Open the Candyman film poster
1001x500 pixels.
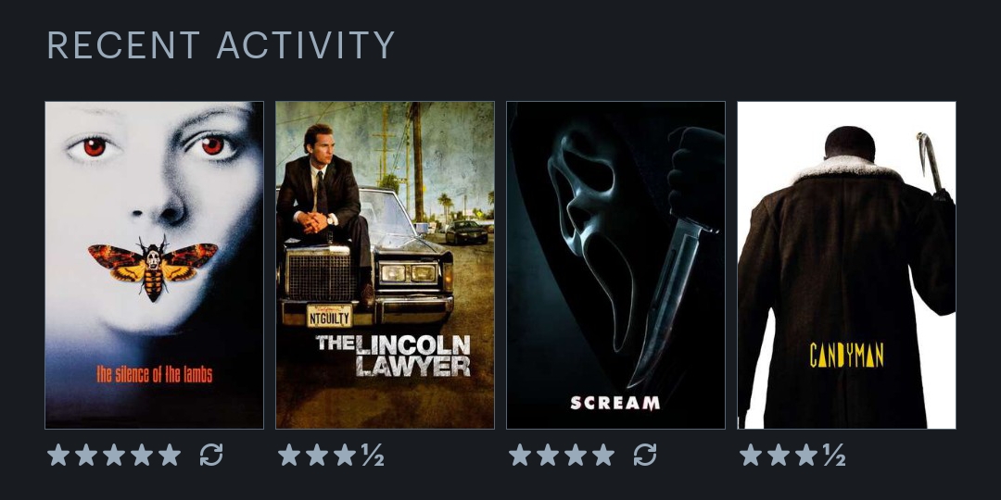[846, 266]
